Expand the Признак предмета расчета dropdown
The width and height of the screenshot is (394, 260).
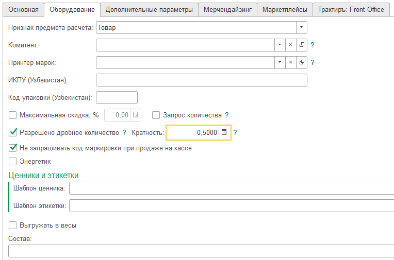[301, 28]
